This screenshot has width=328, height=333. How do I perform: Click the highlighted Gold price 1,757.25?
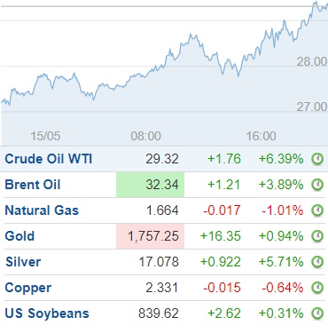(150, 236)
